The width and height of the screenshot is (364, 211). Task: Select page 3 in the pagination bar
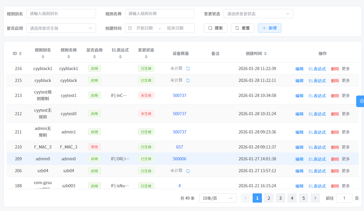tap(280, 198)
